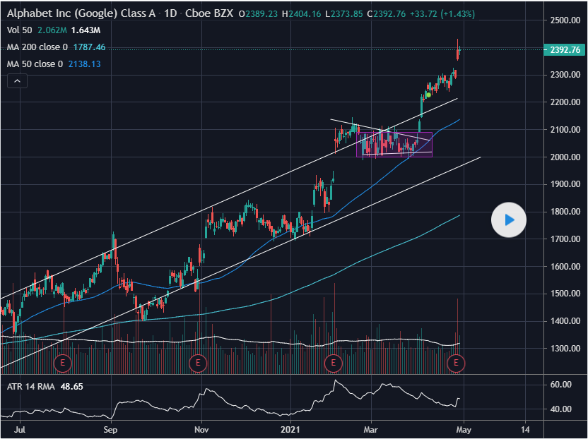The width and height of the screenshot is (588, 439).
Task: Click the green 2392.76 current price tag
Action: pyautogui.click(x=565, y=50)
